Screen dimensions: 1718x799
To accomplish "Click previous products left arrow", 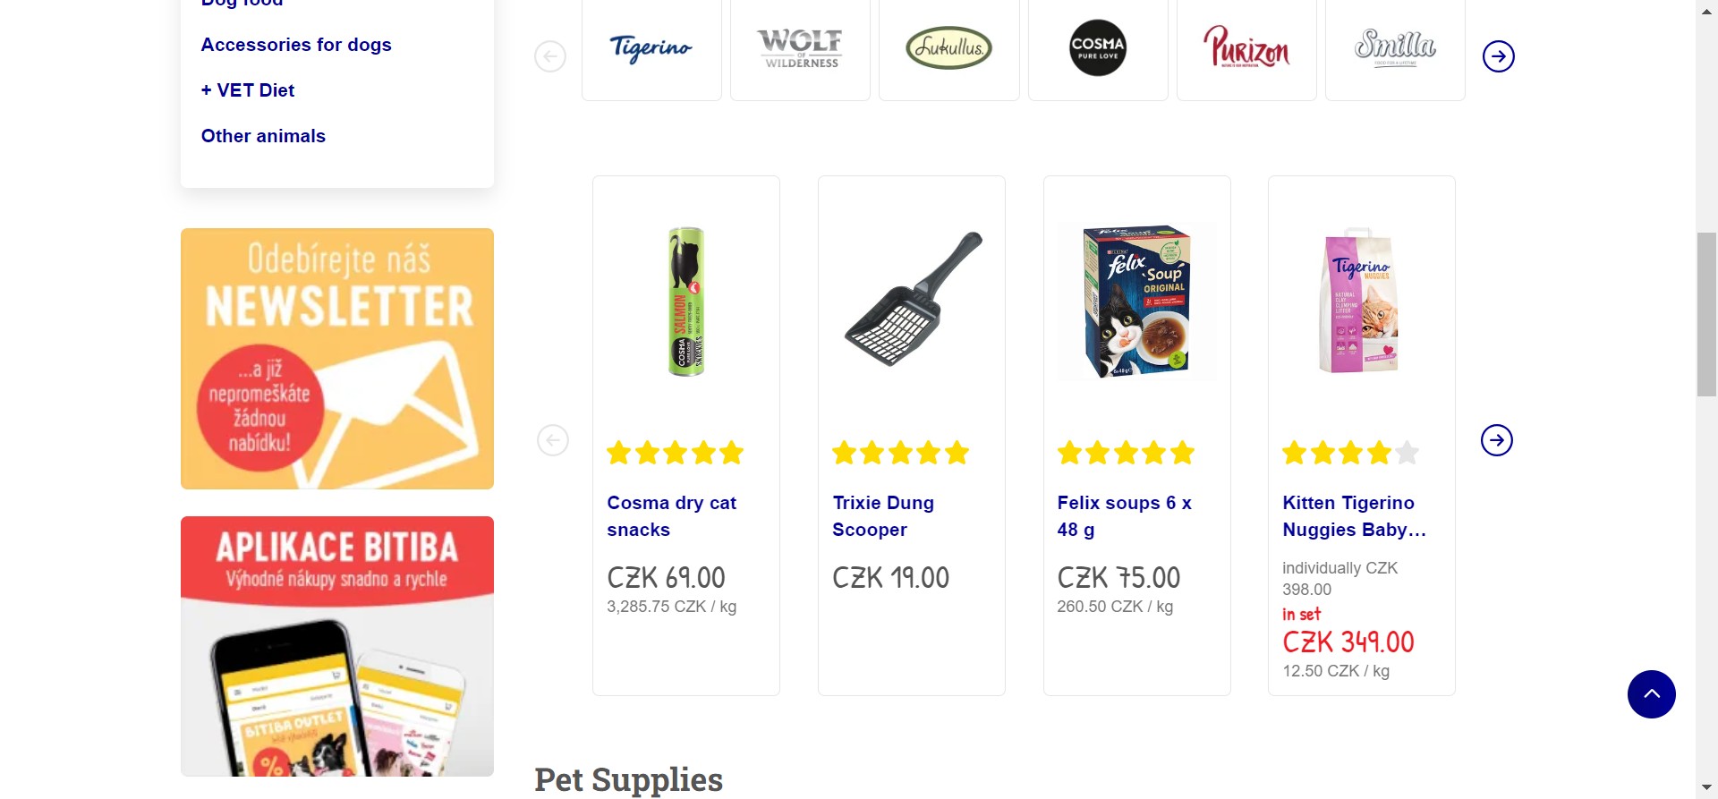I will click(553, 440).
